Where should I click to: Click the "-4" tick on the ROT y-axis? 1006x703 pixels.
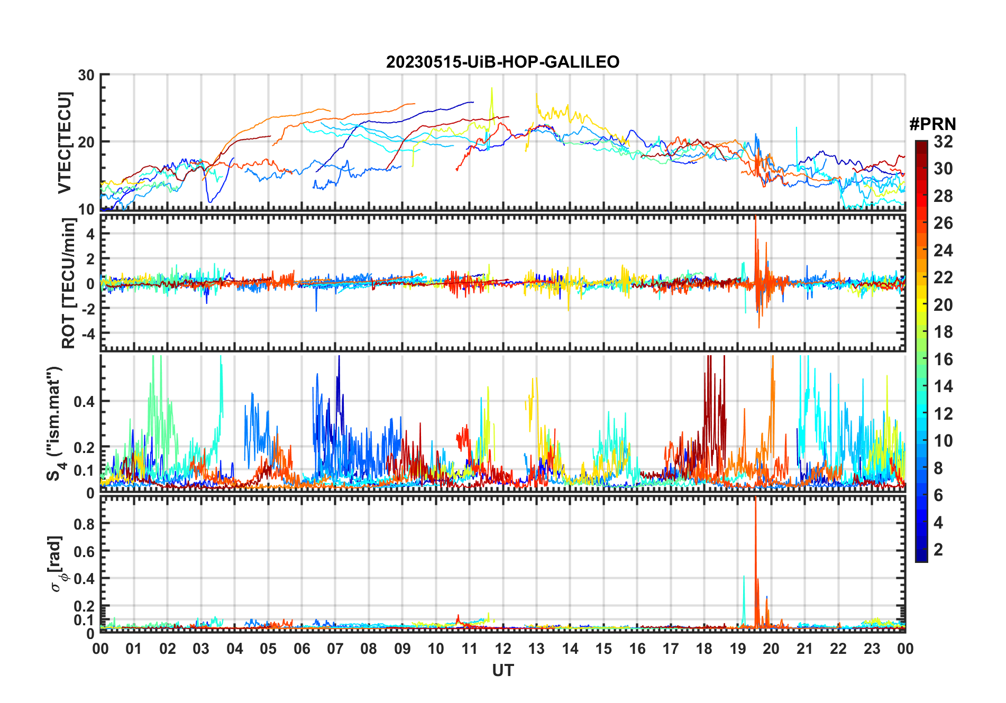point(87,334)
